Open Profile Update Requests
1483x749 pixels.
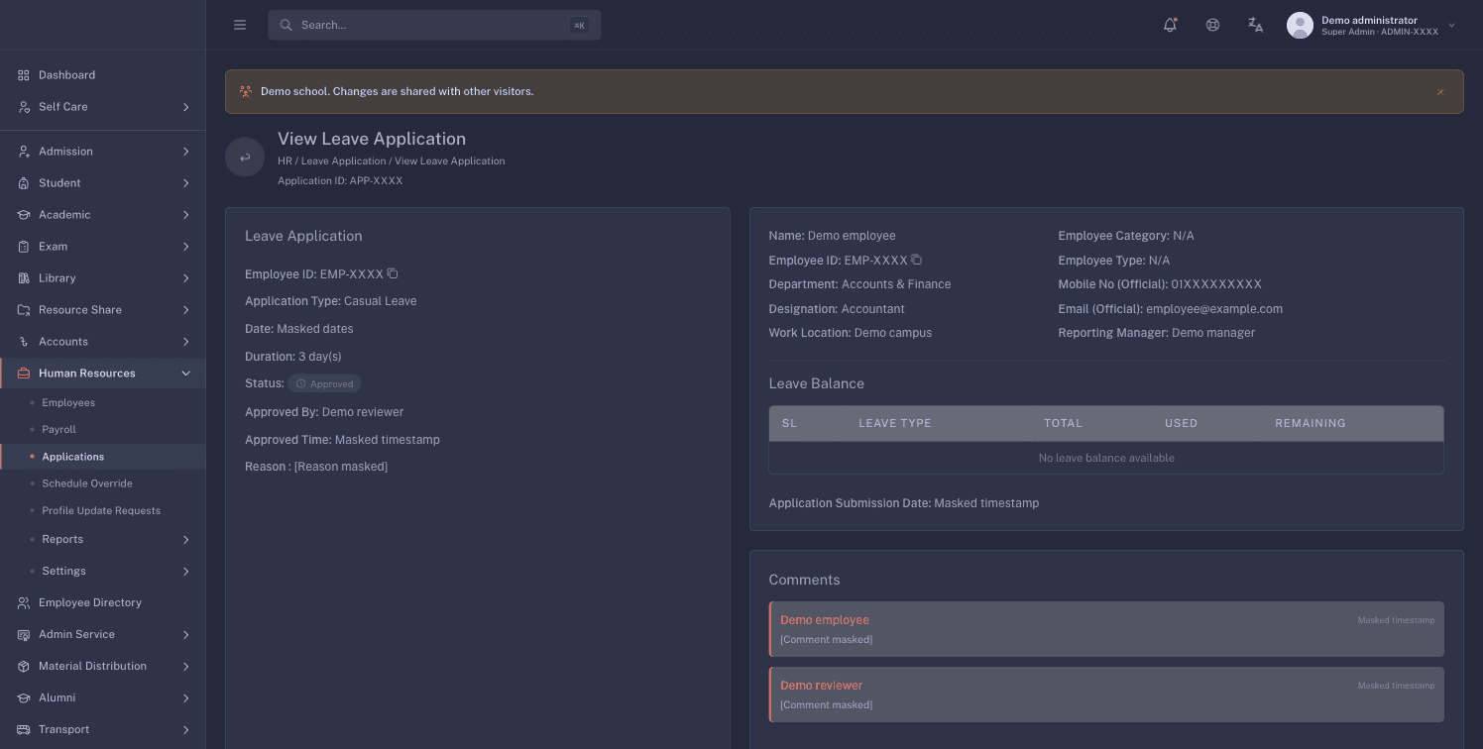pyautogui.click(x=103, y=511)
